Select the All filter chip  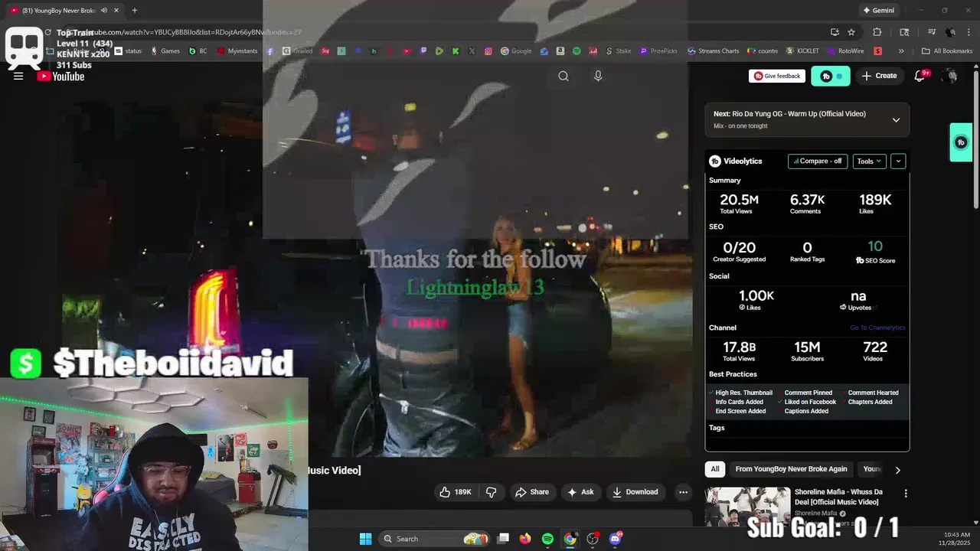[715, 469]
